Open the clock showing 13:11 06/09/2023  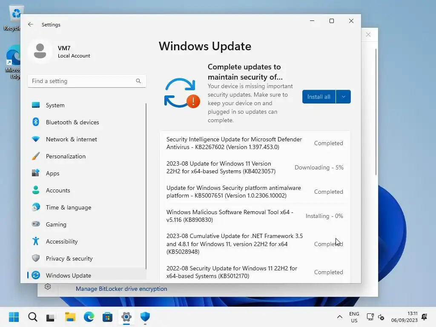404,317
